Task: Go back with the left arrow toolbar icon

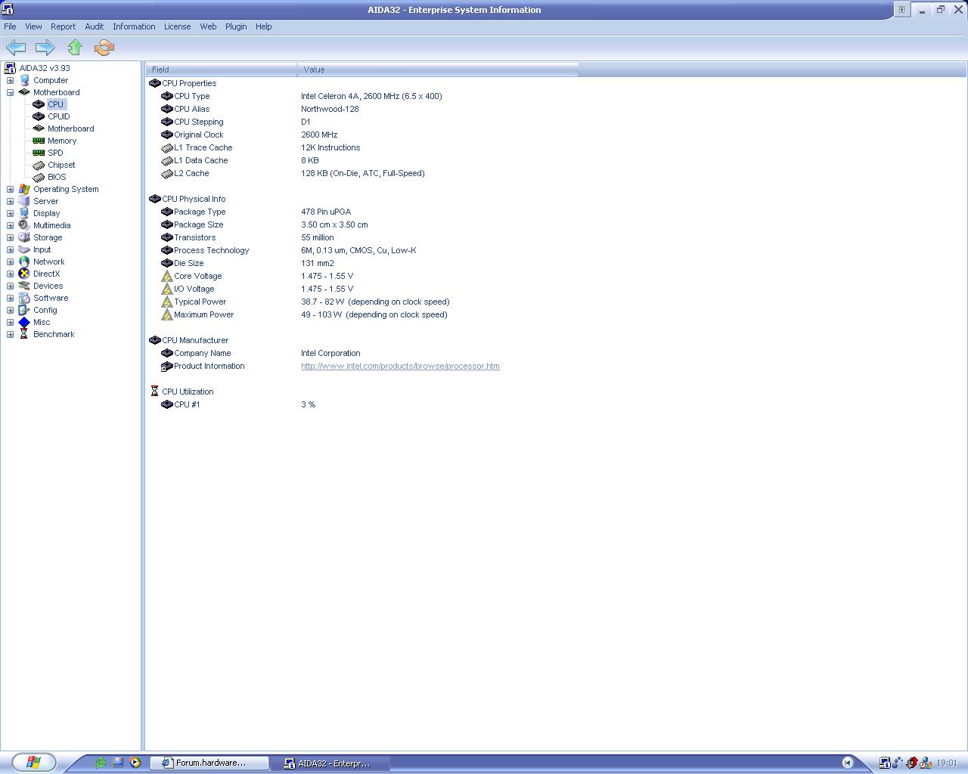Action: point(16,48)
